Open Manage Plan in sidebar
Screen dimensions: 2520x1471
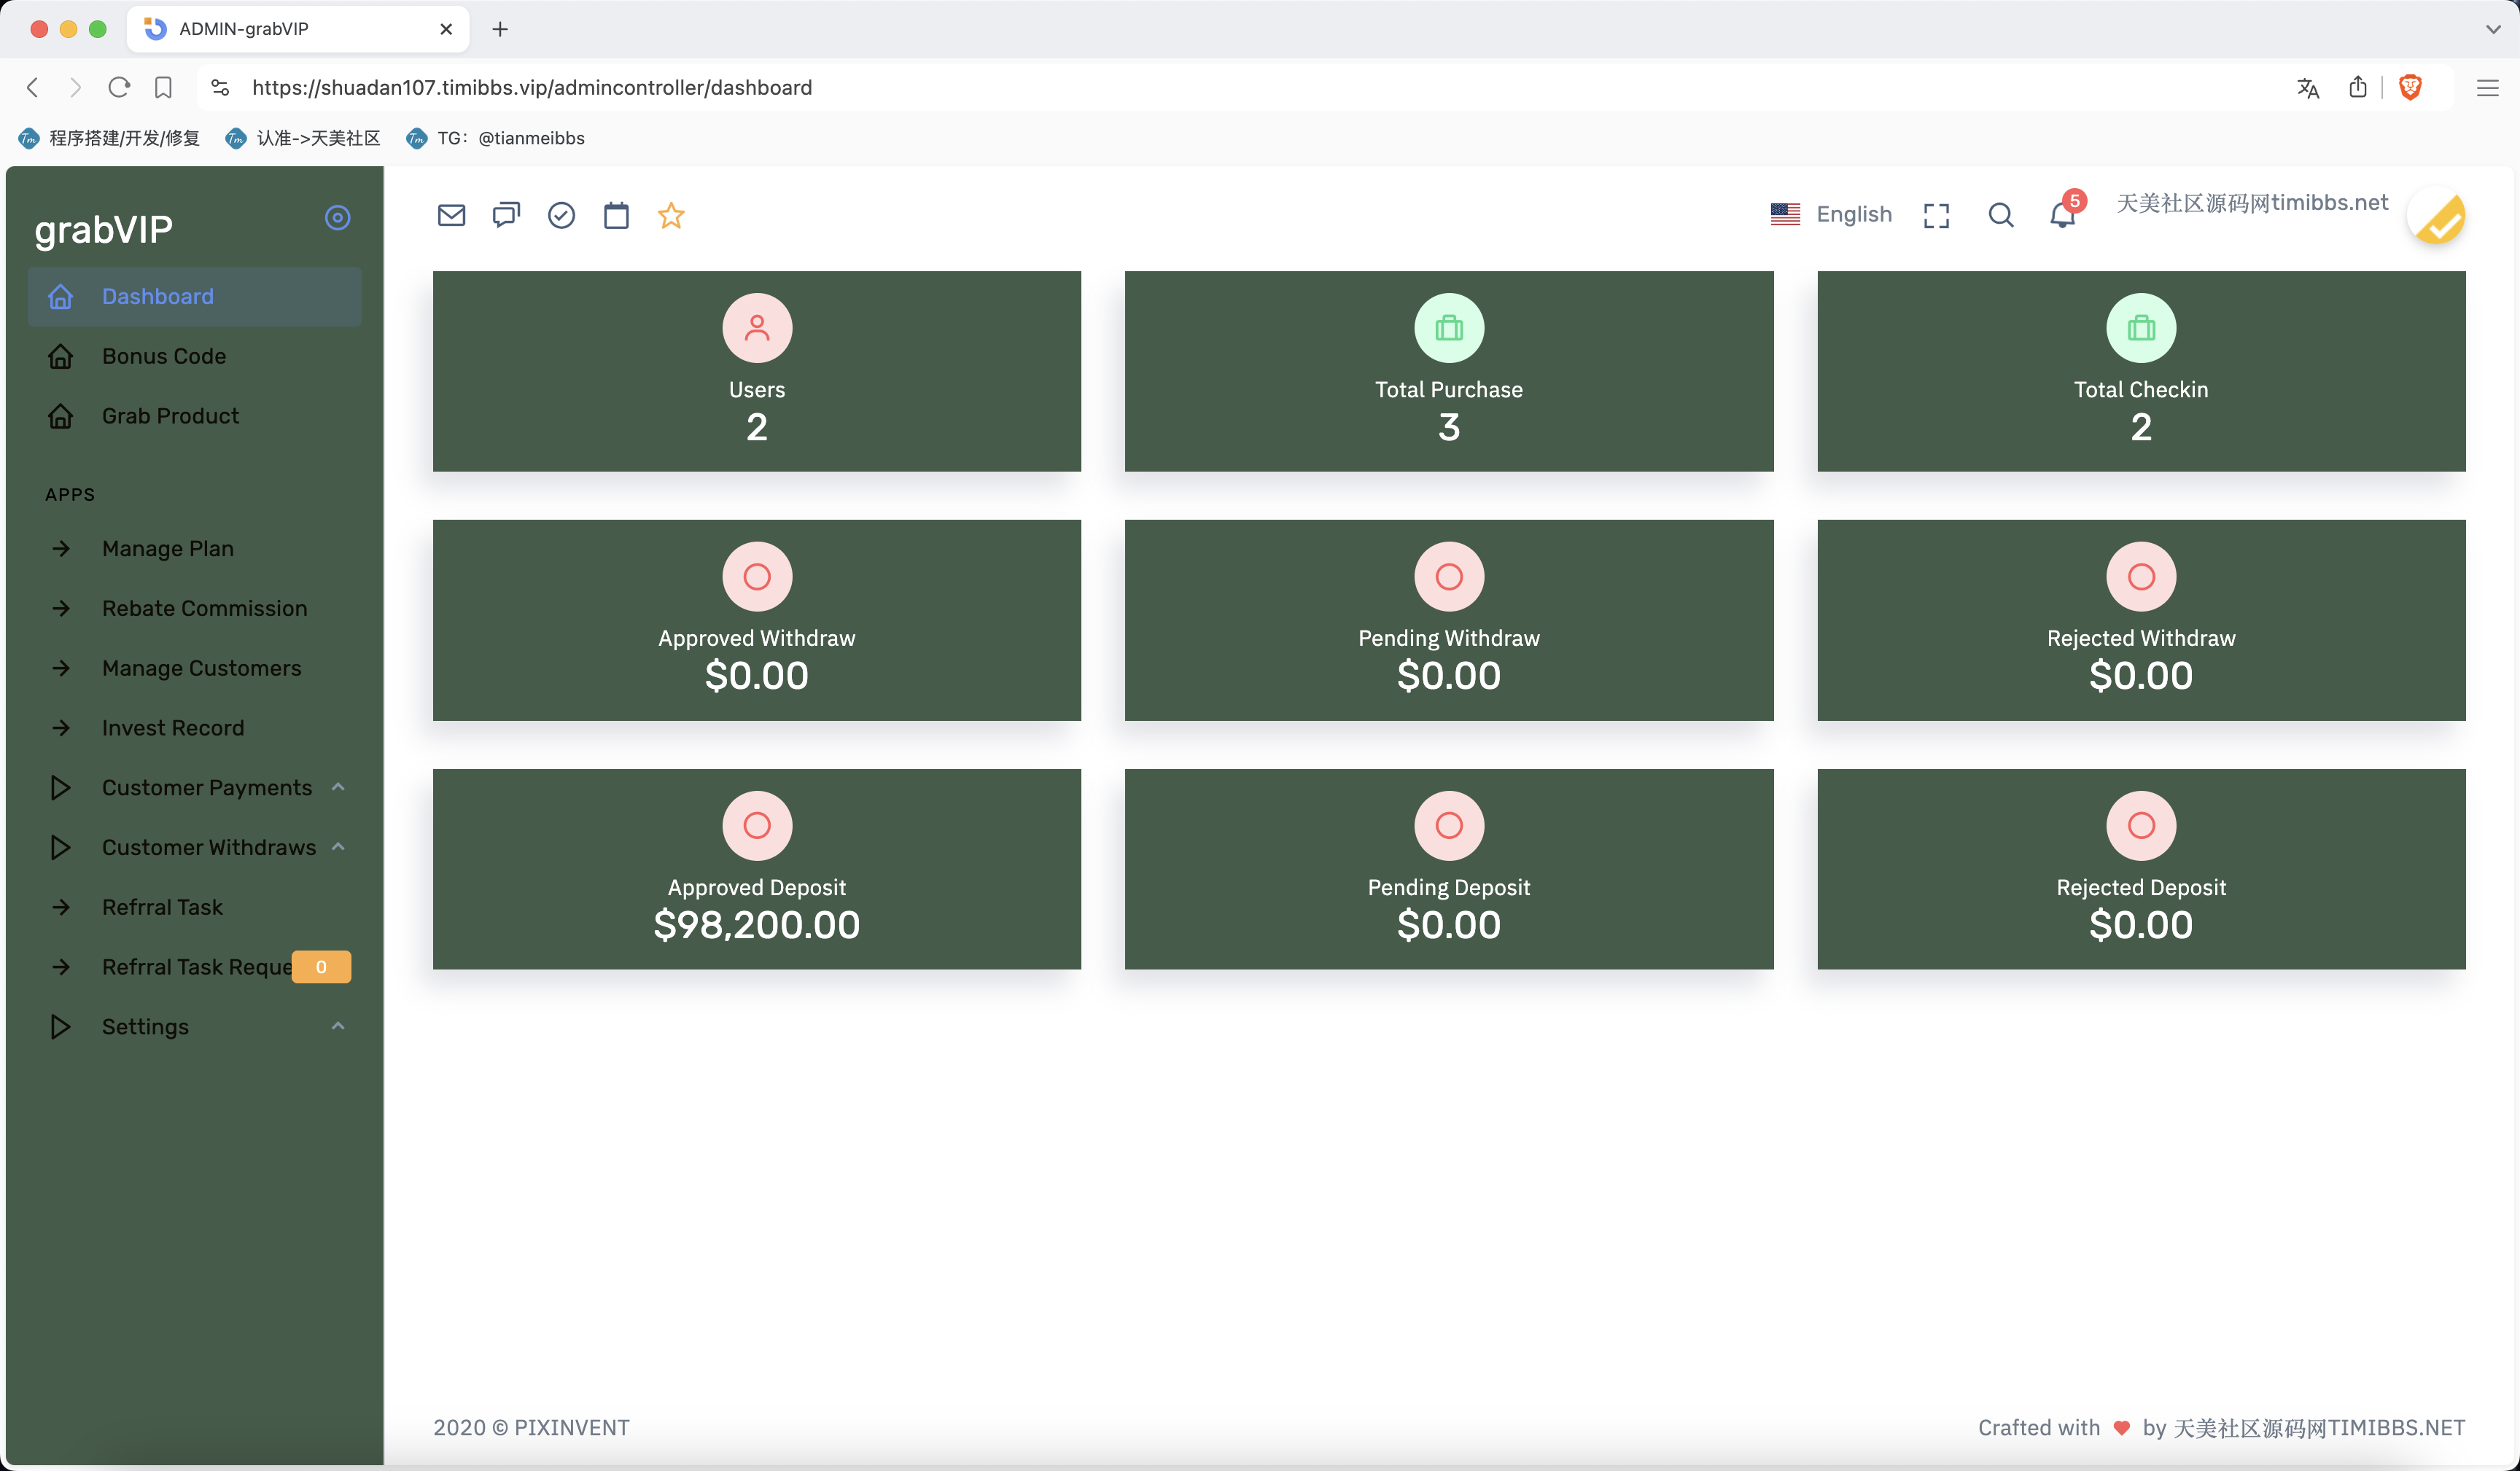(195, 549)
